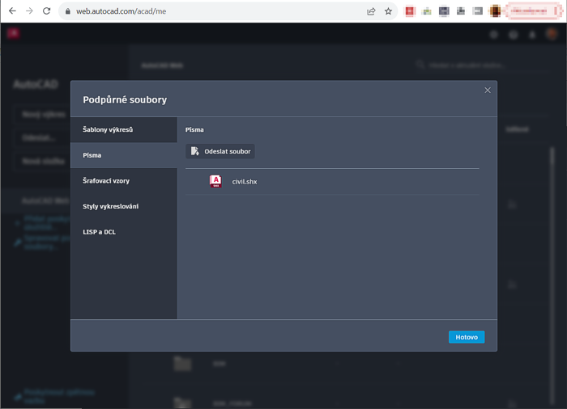567x409 pixels.
Task: Click the AutoCAD logo in top-left header
Action: (14, 33)
